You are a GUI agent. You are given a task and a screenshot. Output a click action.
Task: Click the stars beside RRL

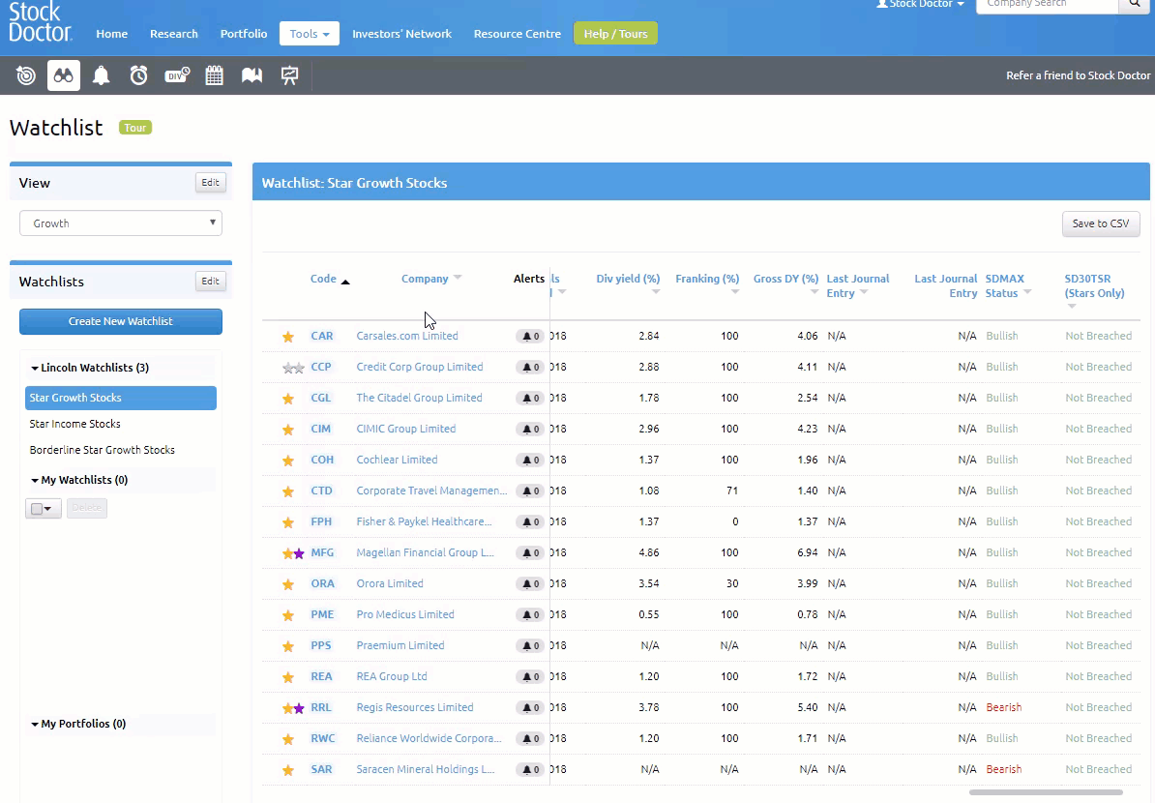coord(293,708)
